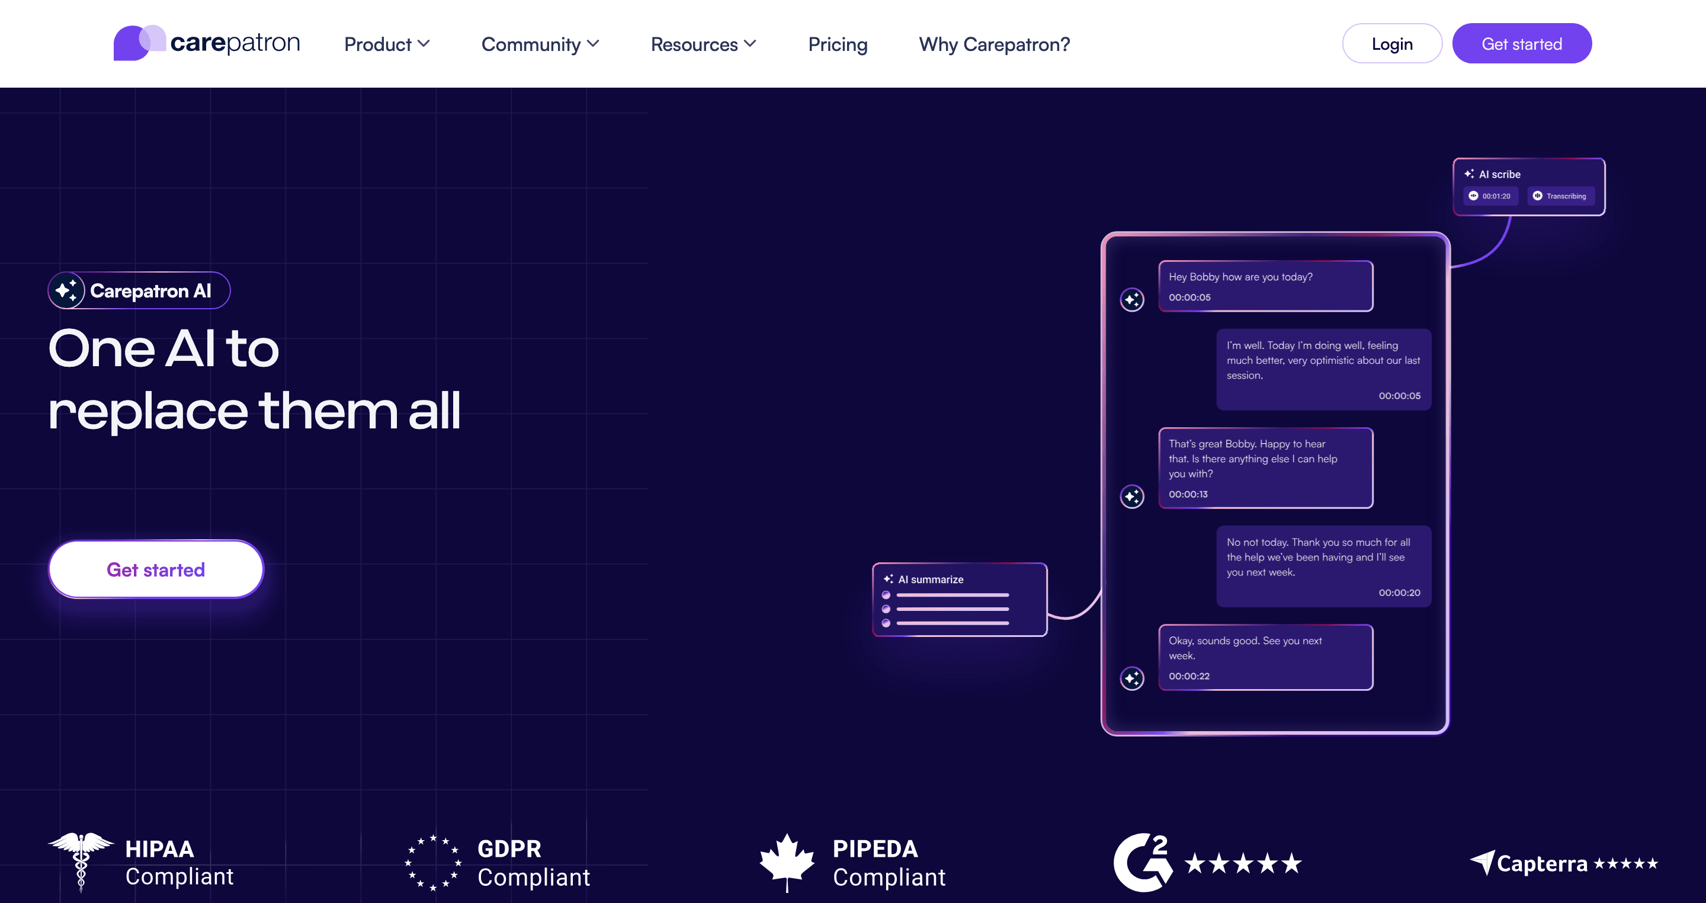
Task: Expand the Resources menu
Action: coord(703,44)
